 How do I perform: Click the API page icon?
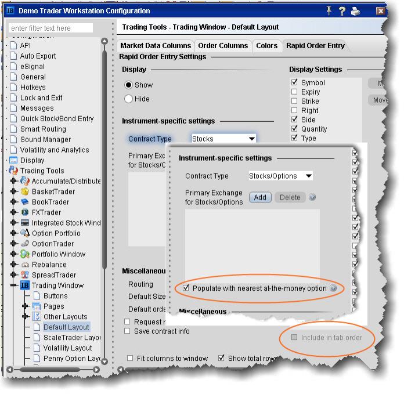pyautogui.click(x=14, y=45)
